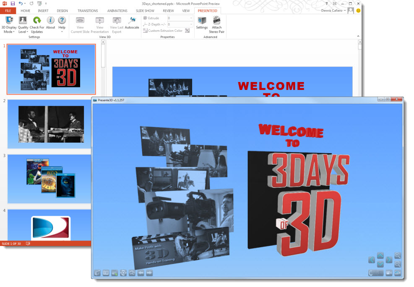Zoom in using the magnifier in Presente3D viewer
Screen dimensions: 414x287
[x=398, y=255]
